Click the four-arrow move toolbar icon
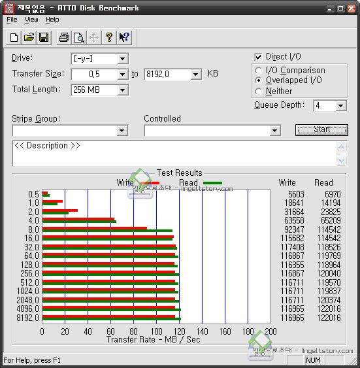The image size is (360, 368). pyautogui.click(x=94, y=37)
